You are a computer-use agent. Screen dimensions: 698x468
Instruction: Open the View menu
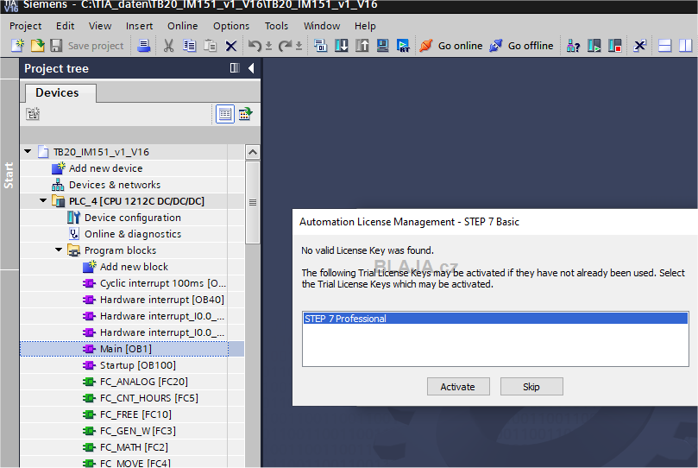(100, 26)
